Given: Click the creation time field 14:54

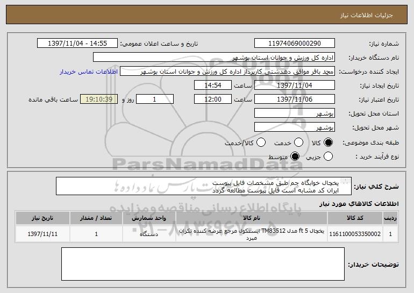Looking at the screenshot, I should 213,85.
